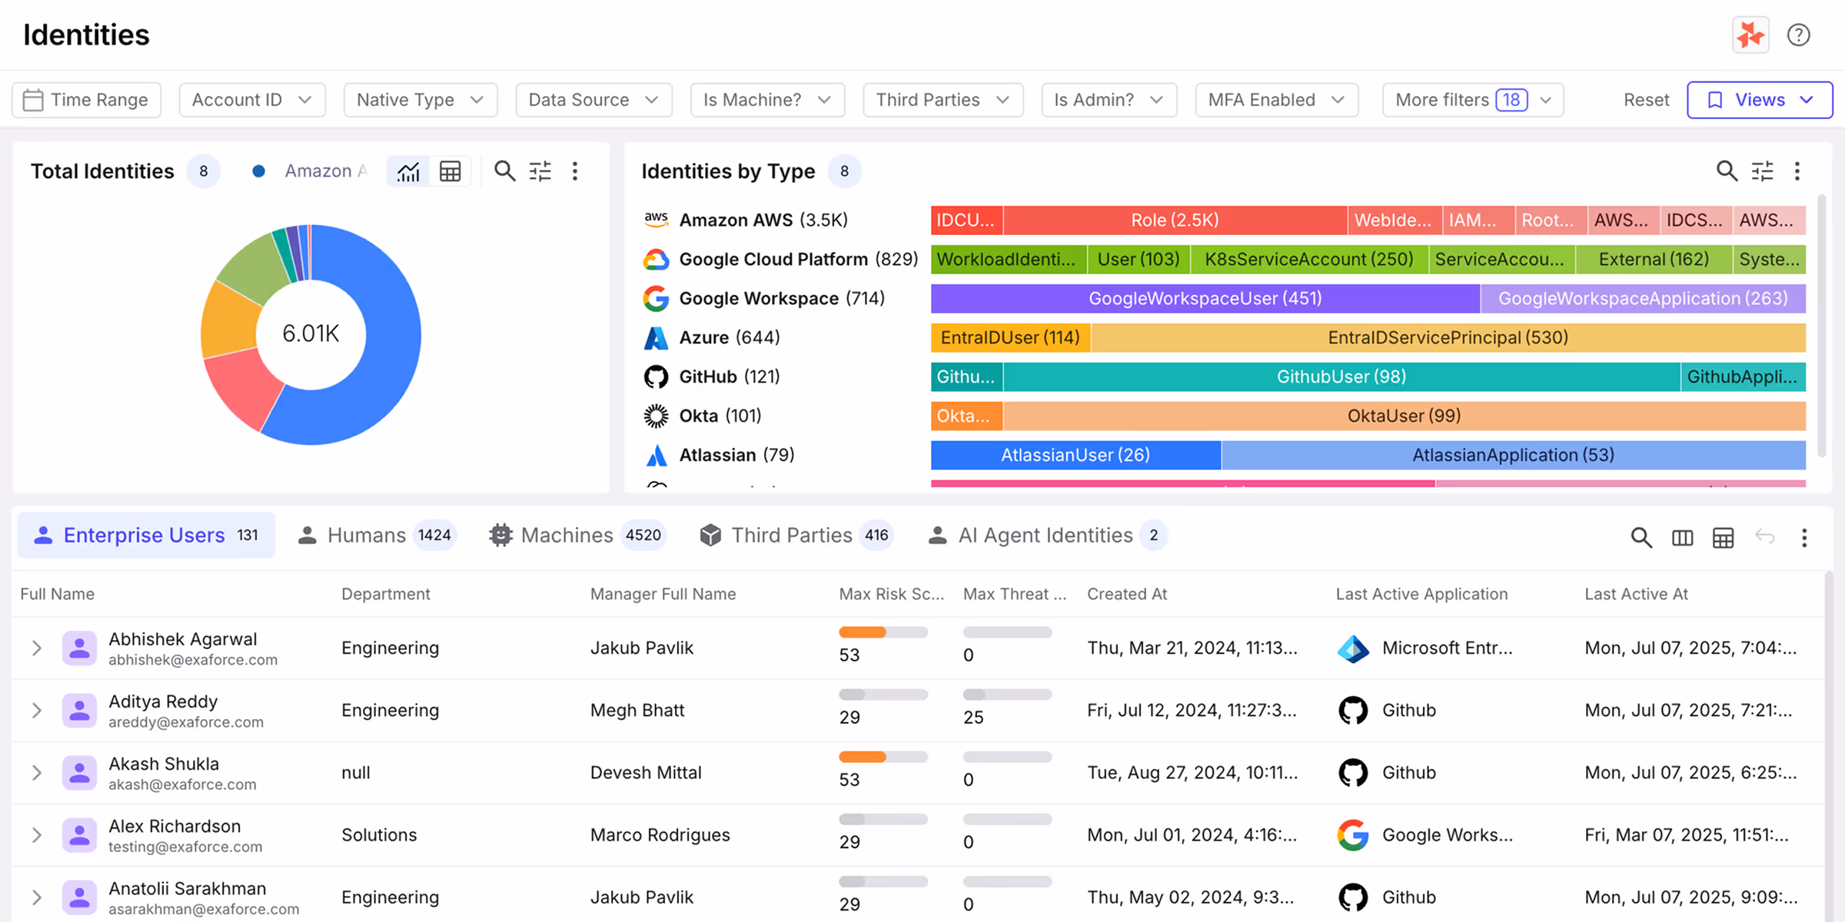This screenshot has width=1845, height=922.
Task: Switch to the AI Agent Identities tab
Action: coord(1047,536)
